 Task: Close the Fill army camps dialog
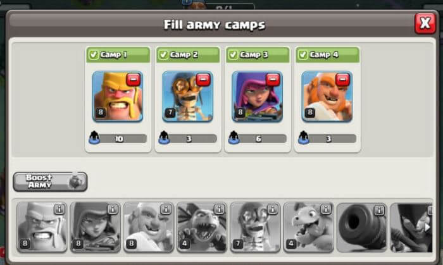tap(425, 23)
